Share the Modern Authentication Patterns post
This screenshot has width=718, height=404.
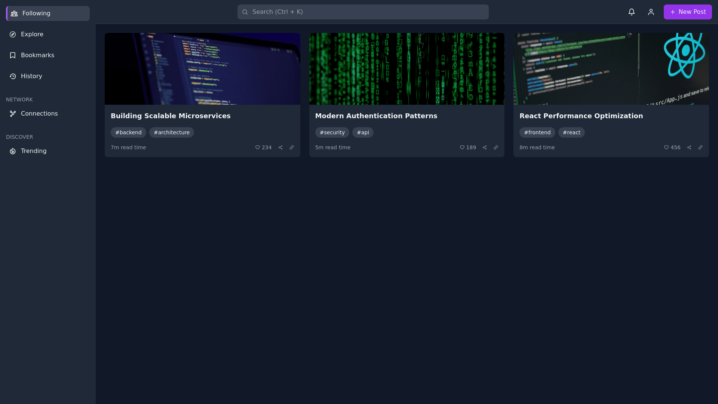484,147
